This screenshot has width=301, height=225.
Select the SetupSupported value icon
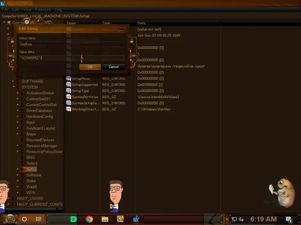tap(68, 84)
